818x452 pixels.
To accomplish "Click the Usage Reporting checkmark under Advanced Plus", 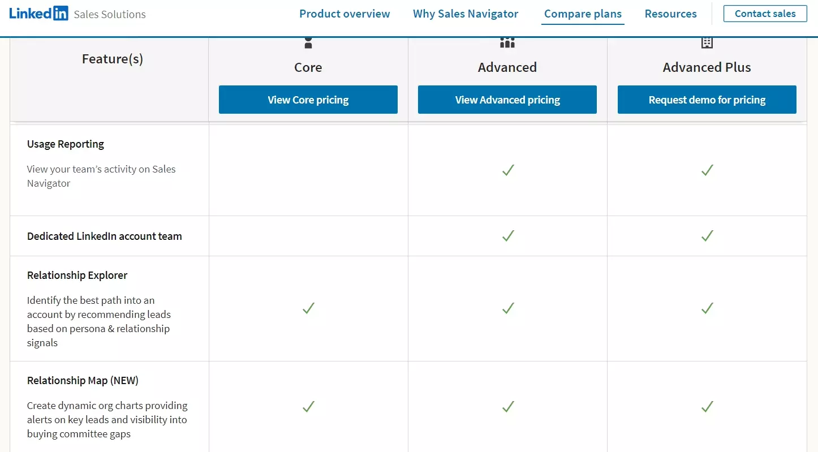I will tap(707, 170).
